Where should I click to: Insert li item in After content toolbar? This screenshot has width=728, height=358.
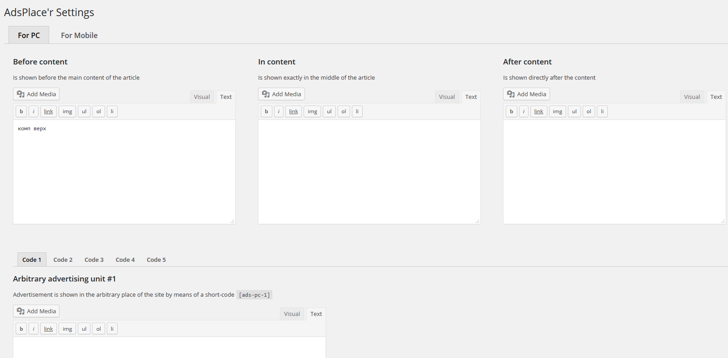click(x=602, y=111)
